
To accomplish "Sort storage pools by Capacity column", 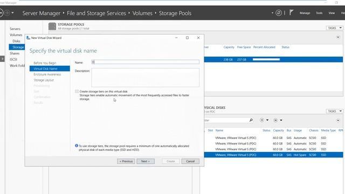I will (x=229, y=47).
